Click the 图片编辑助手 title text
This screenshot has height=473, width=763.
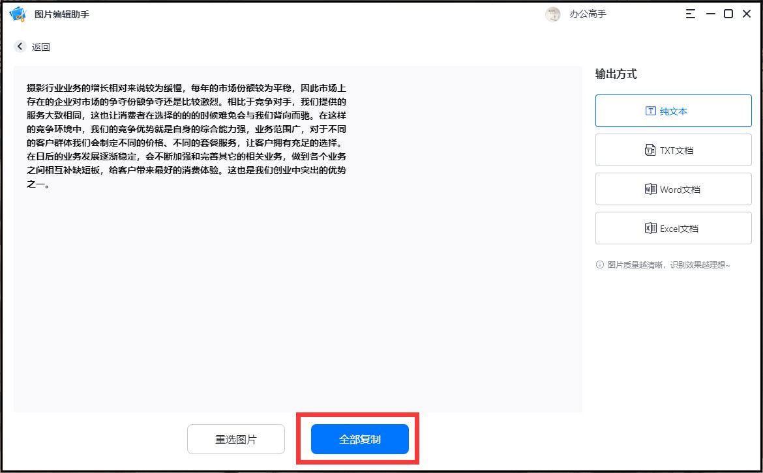pos(62,14)
